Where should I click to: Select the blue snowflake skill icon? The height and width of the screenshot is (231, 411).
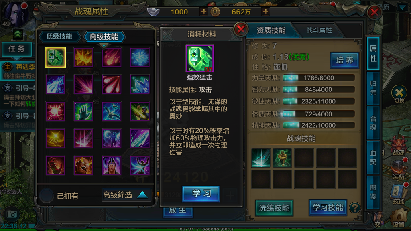(x=140, y=57)
